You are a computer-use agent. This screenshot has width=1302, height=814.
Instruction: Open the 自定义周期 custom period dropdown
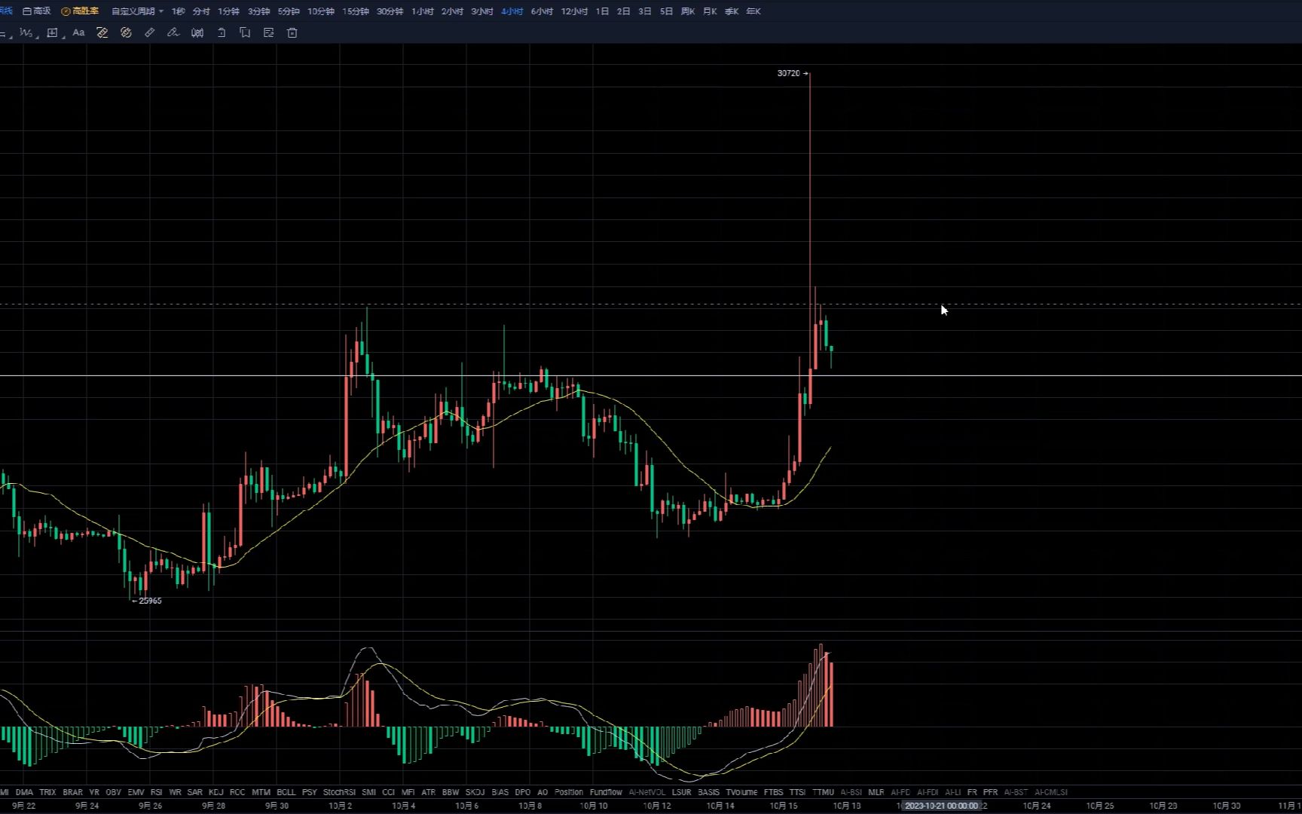[x=137, y=11]
